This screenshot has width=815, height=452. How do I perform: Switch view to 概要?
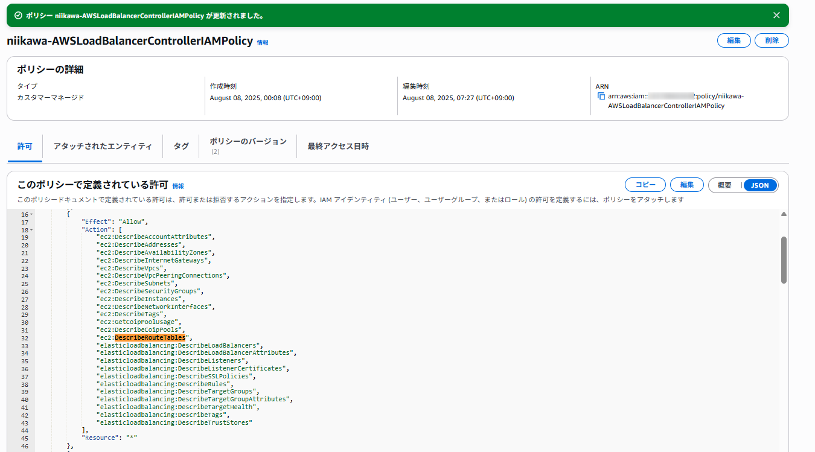pyautogui.click(x=725, y=185)
